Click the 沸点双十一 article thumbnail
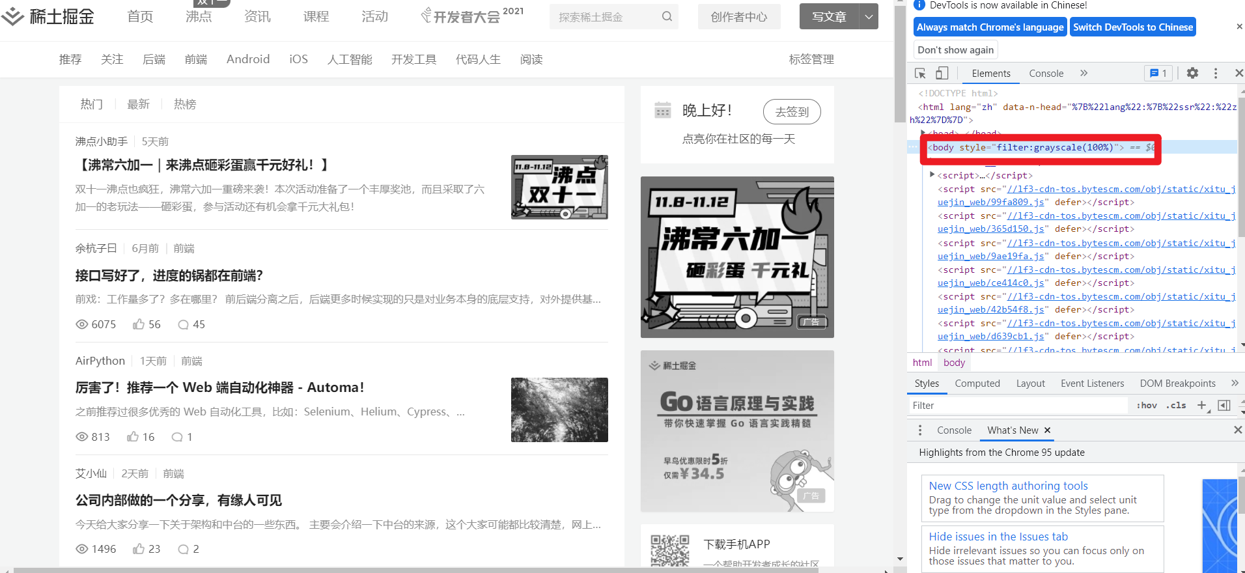Viewport: 1245px width, 573px height. tap(559, 187)
